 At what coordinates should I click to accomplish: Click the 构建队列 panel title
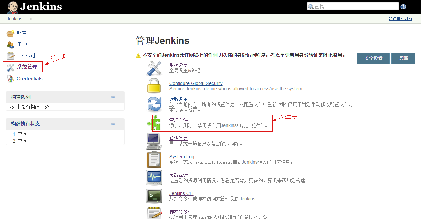21,97
